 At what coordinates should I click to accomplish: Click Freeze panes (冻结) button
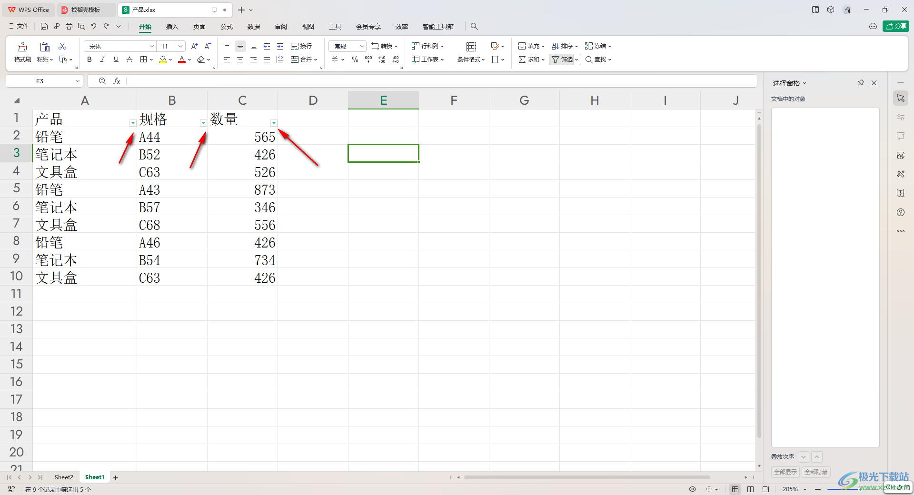pos(598,46)
